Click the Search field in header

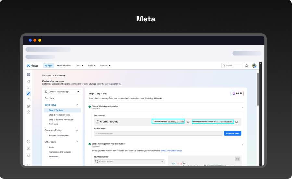point(232,66)
